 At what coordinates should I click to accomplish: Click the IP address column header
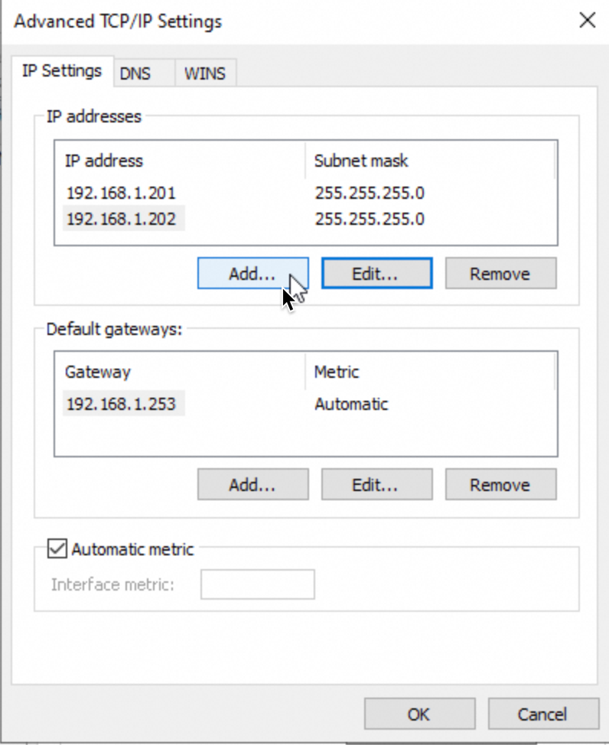coord(180,161)
